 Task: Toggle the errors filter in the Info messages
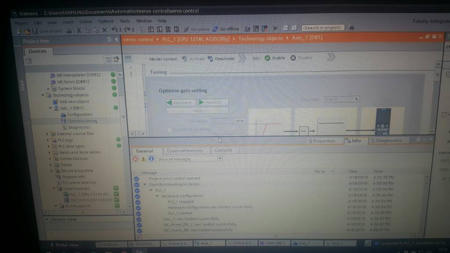135,159
